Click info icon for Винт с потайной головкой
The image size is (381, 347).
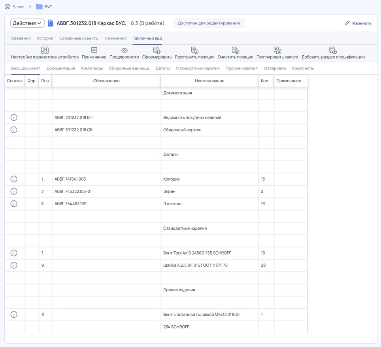pos(14,315)
